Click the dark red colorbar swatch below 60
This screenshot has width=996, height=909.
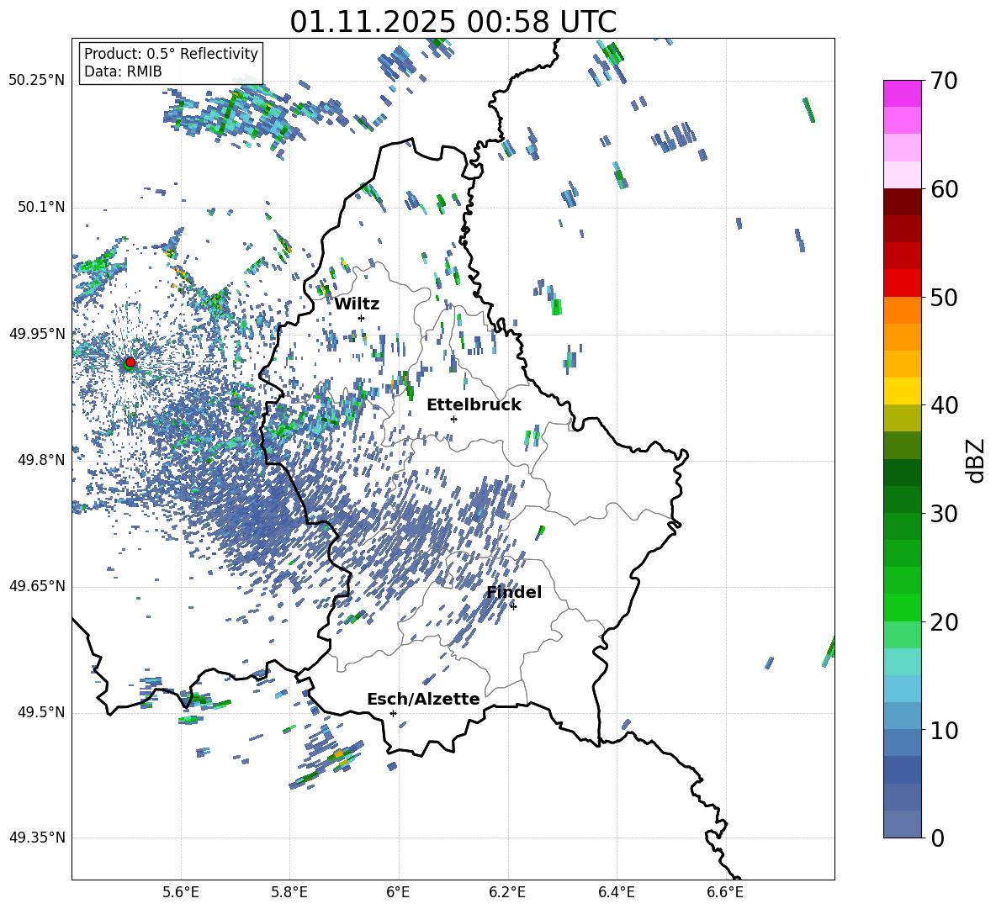pos(902,202)
